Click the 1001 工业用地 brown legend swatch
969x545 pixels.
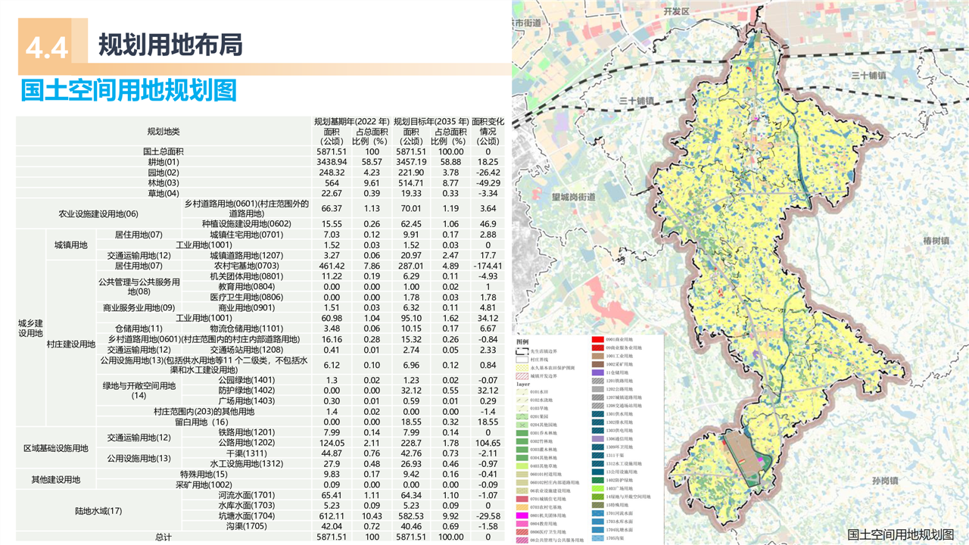597,356
